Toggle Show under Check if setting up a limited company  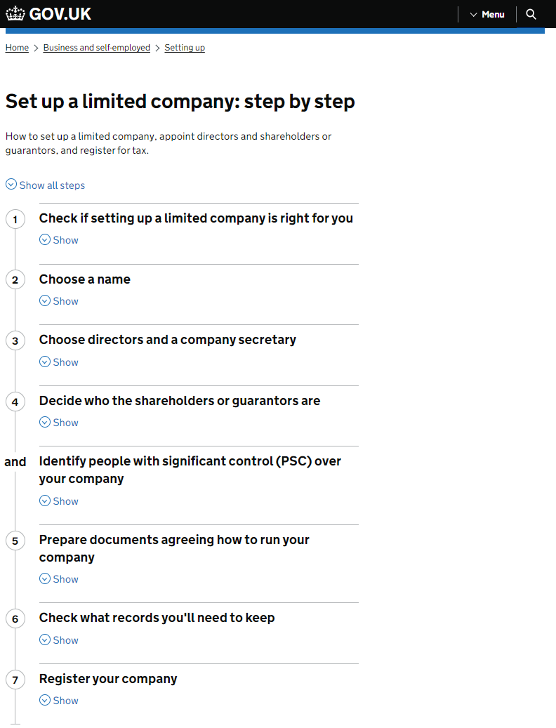[59, 240]
